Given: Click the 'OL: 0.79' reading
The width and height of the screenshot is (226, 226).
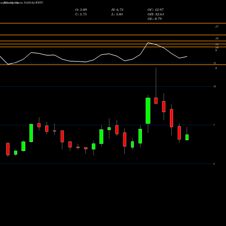Looking at the screenshot, I should coord(155,19).
